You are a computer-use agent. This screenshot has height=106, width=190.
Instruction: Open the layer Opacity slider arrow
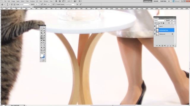(x=175, y=21)
